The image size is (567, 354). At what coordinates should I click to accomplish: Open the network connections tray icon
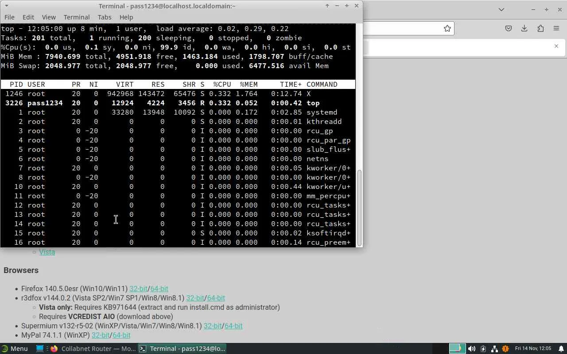494,349
